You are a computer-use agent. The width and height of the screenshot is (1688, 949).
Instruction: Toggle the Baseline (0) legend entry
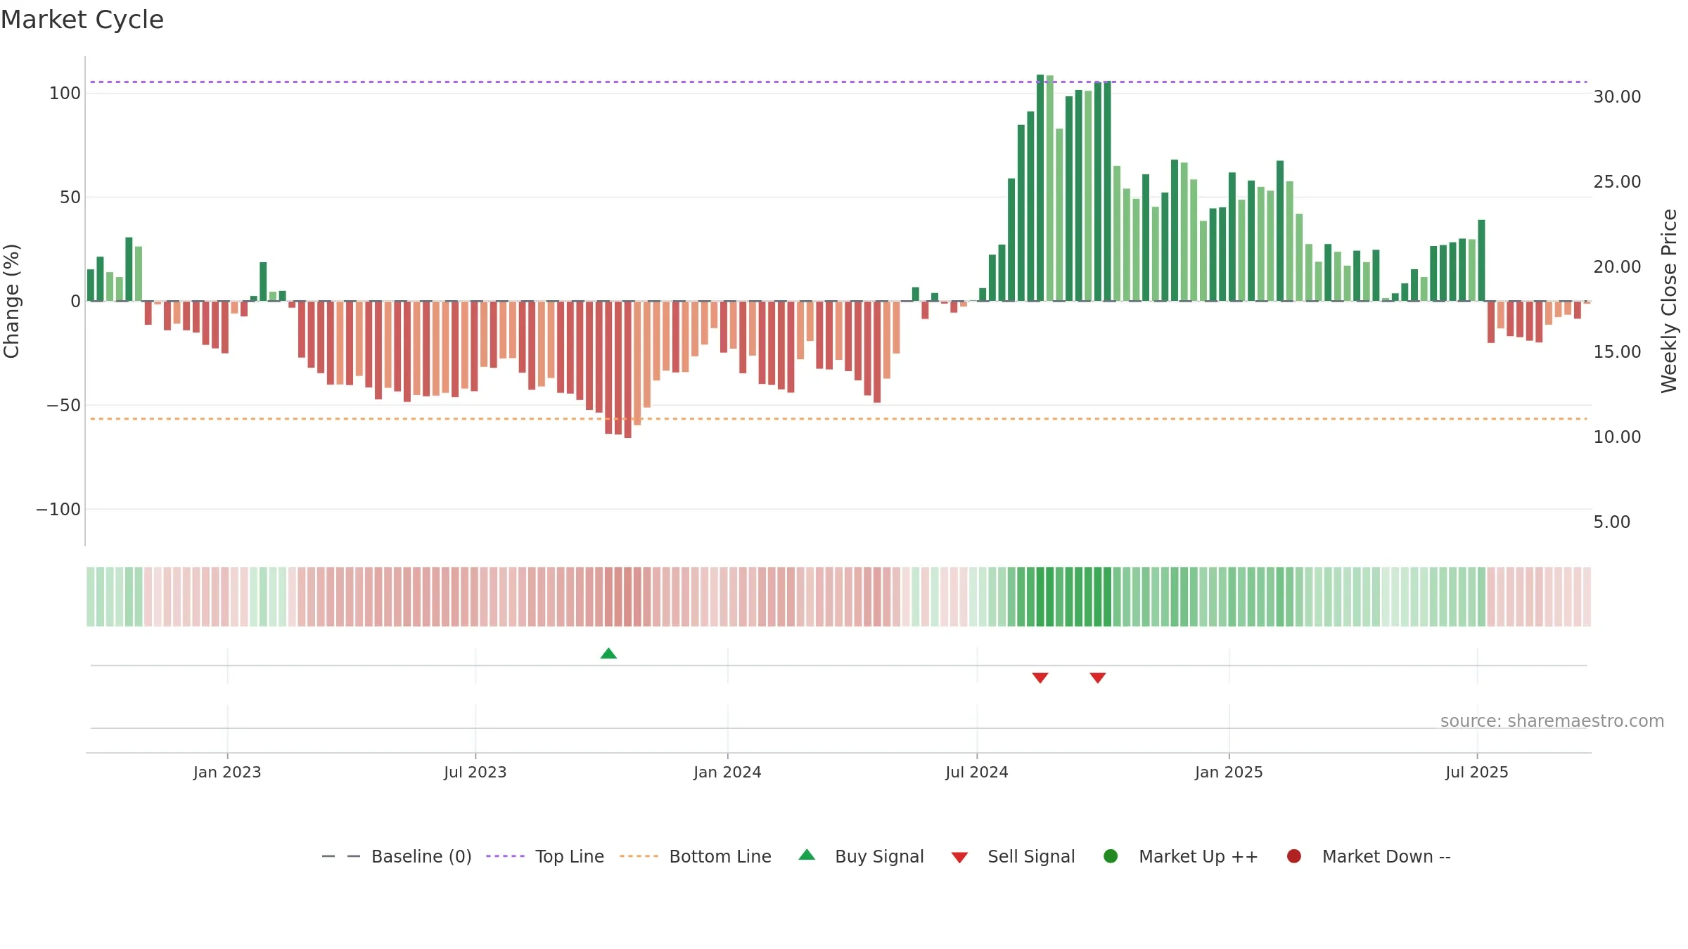397,856
